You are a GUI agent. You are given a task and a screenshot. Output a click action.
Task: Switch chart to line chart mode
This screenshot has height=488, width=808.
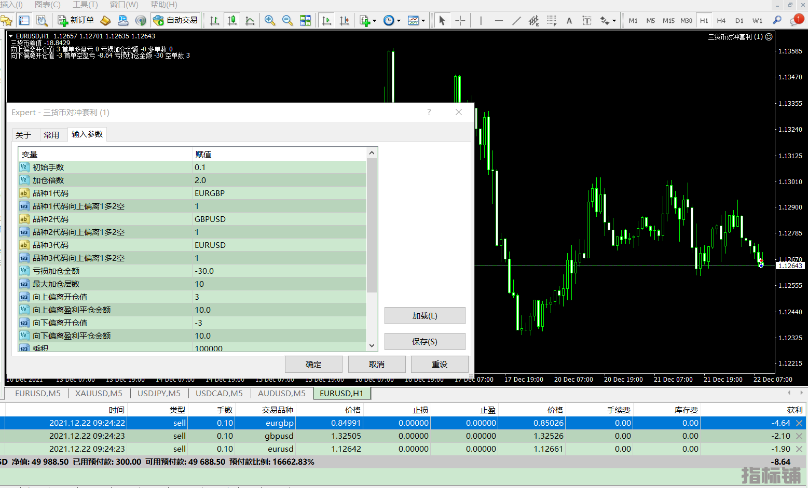coord(250,20)
